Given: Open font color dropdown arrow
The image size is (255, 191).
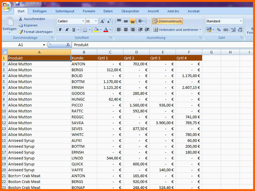Looking at the screenshot, I should click(110, 30).
